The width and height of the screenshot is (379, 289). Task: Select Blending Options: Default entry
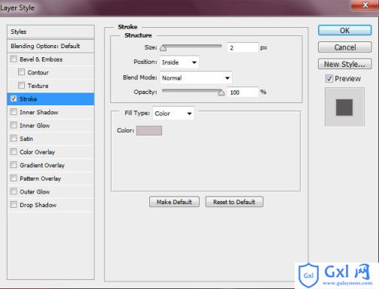pyautogui.click(x=50, y=46)
